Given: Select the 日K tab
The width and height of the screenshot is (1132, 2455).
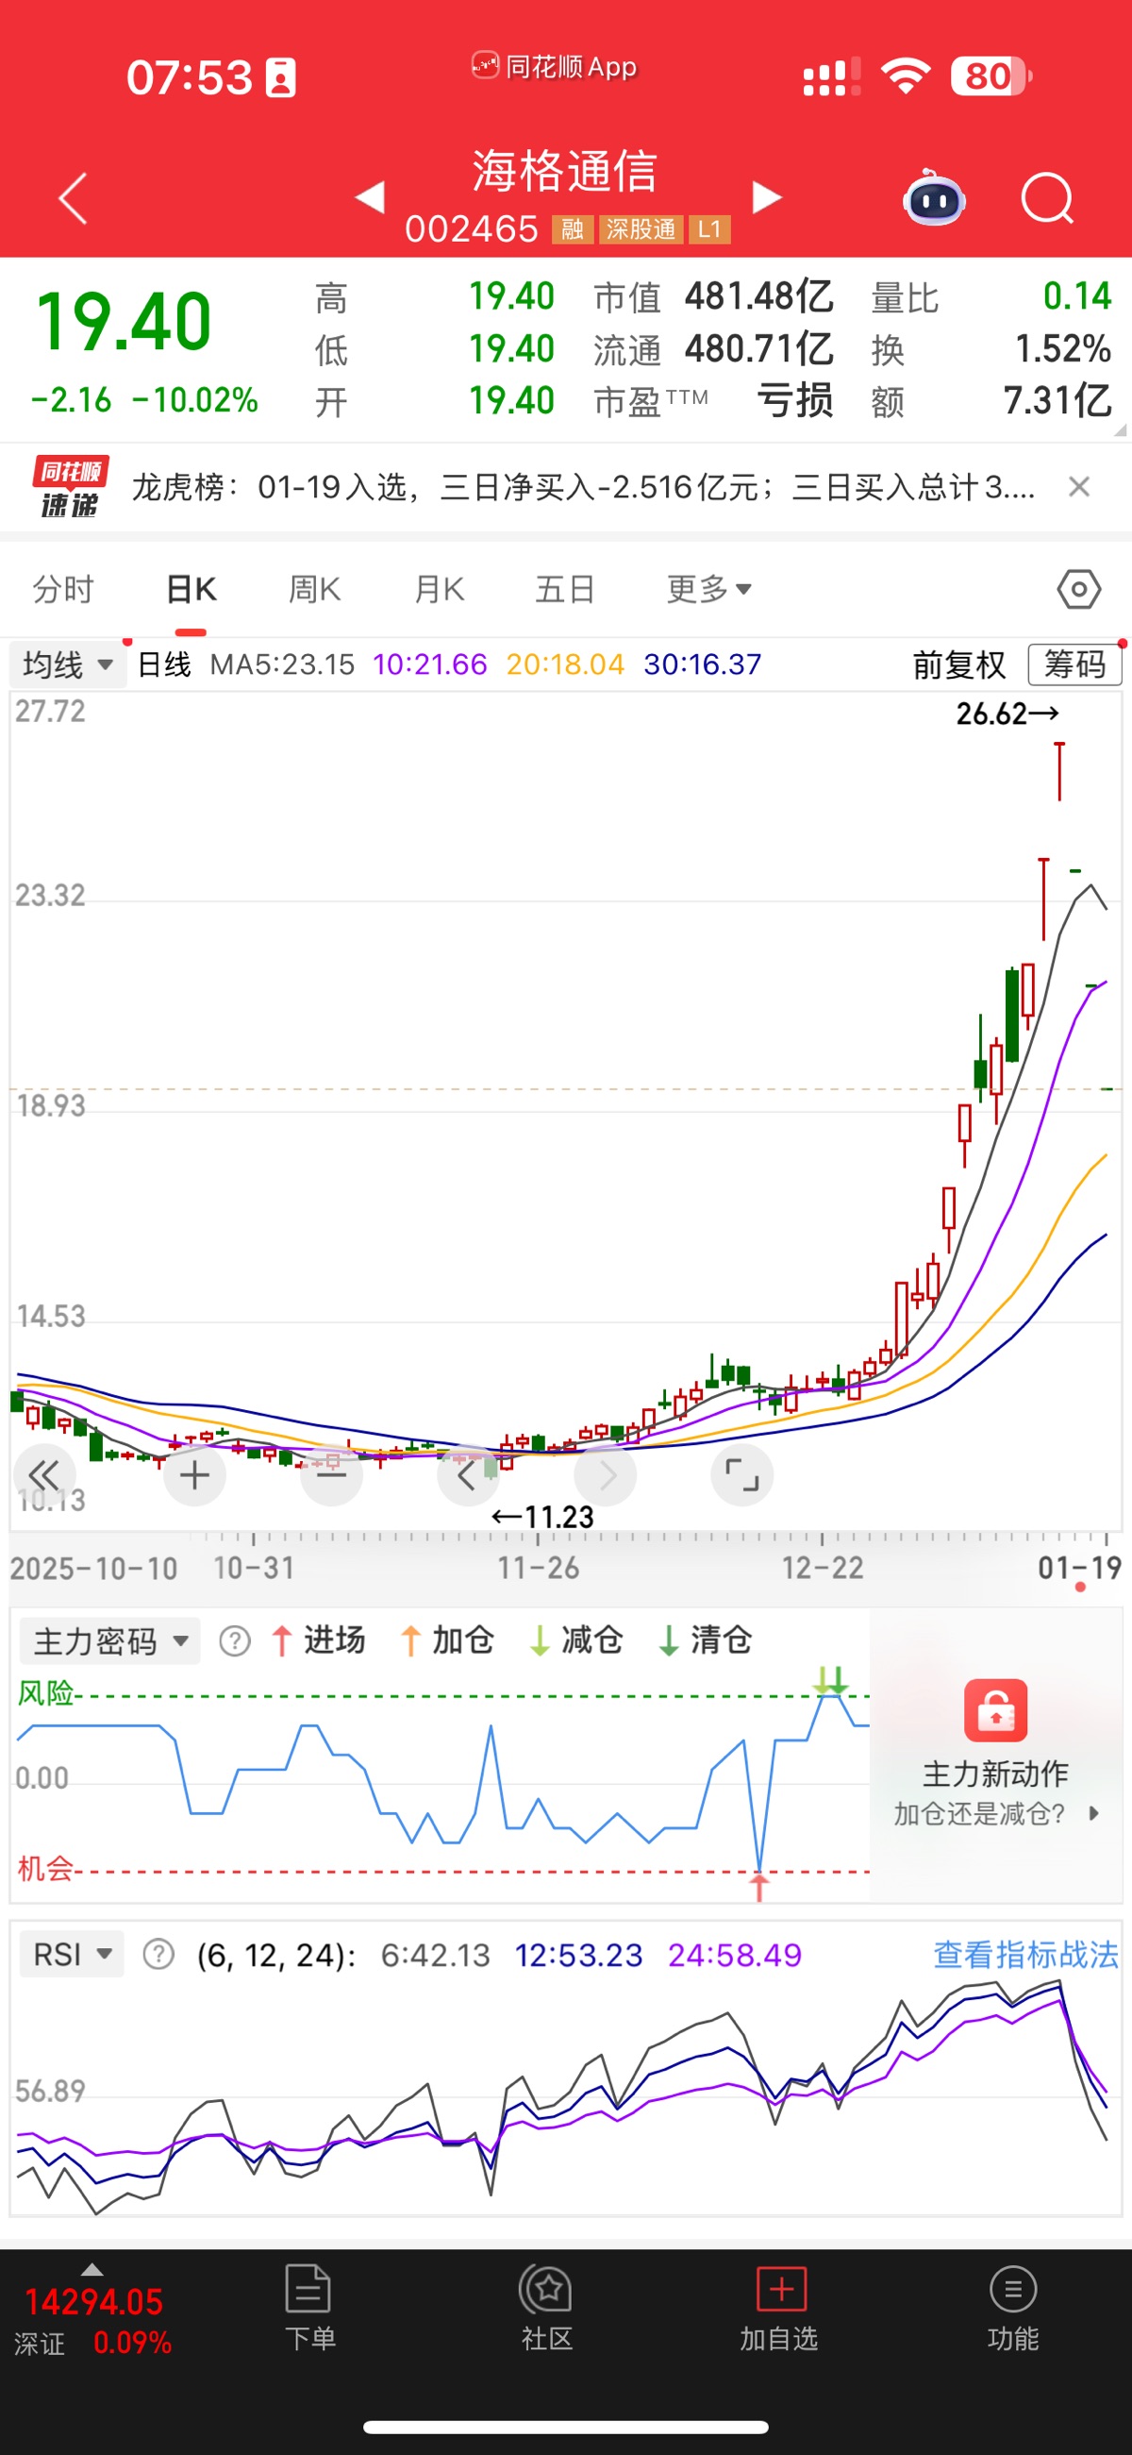Looking at the screenshot, I should pos(191,589).
